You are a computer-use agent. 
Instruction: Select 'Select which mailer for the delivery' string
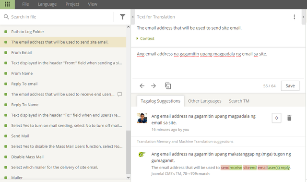tap(63, 167)
